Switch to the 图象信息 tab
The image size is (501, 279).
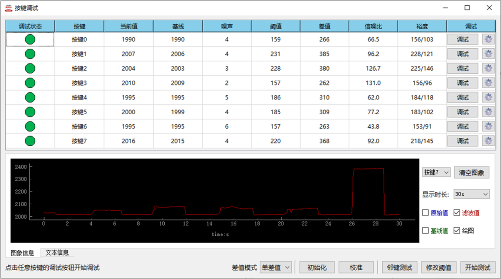click(22, 253)
